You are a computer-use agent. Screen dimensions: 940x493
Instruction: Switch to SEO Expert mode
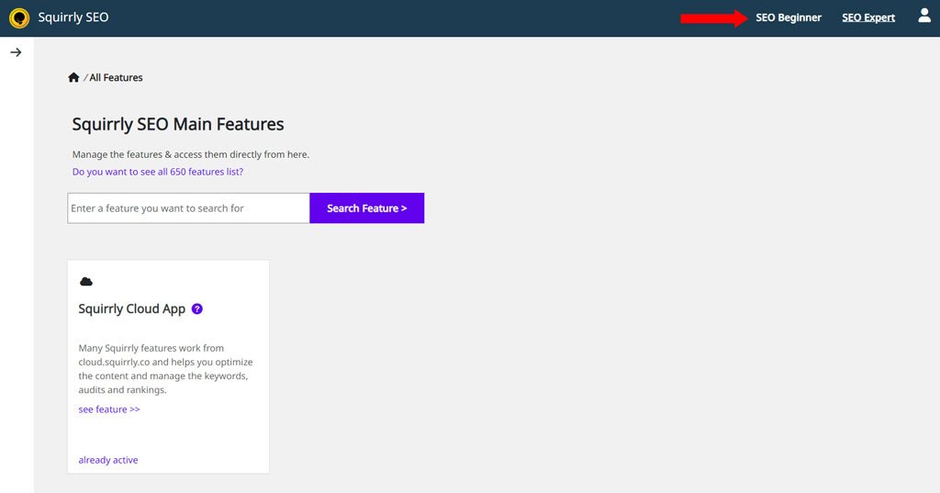(868, 17)
